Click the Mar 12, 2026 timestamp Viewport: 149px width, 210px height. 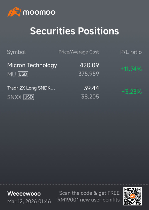click(x=29, y=201)
